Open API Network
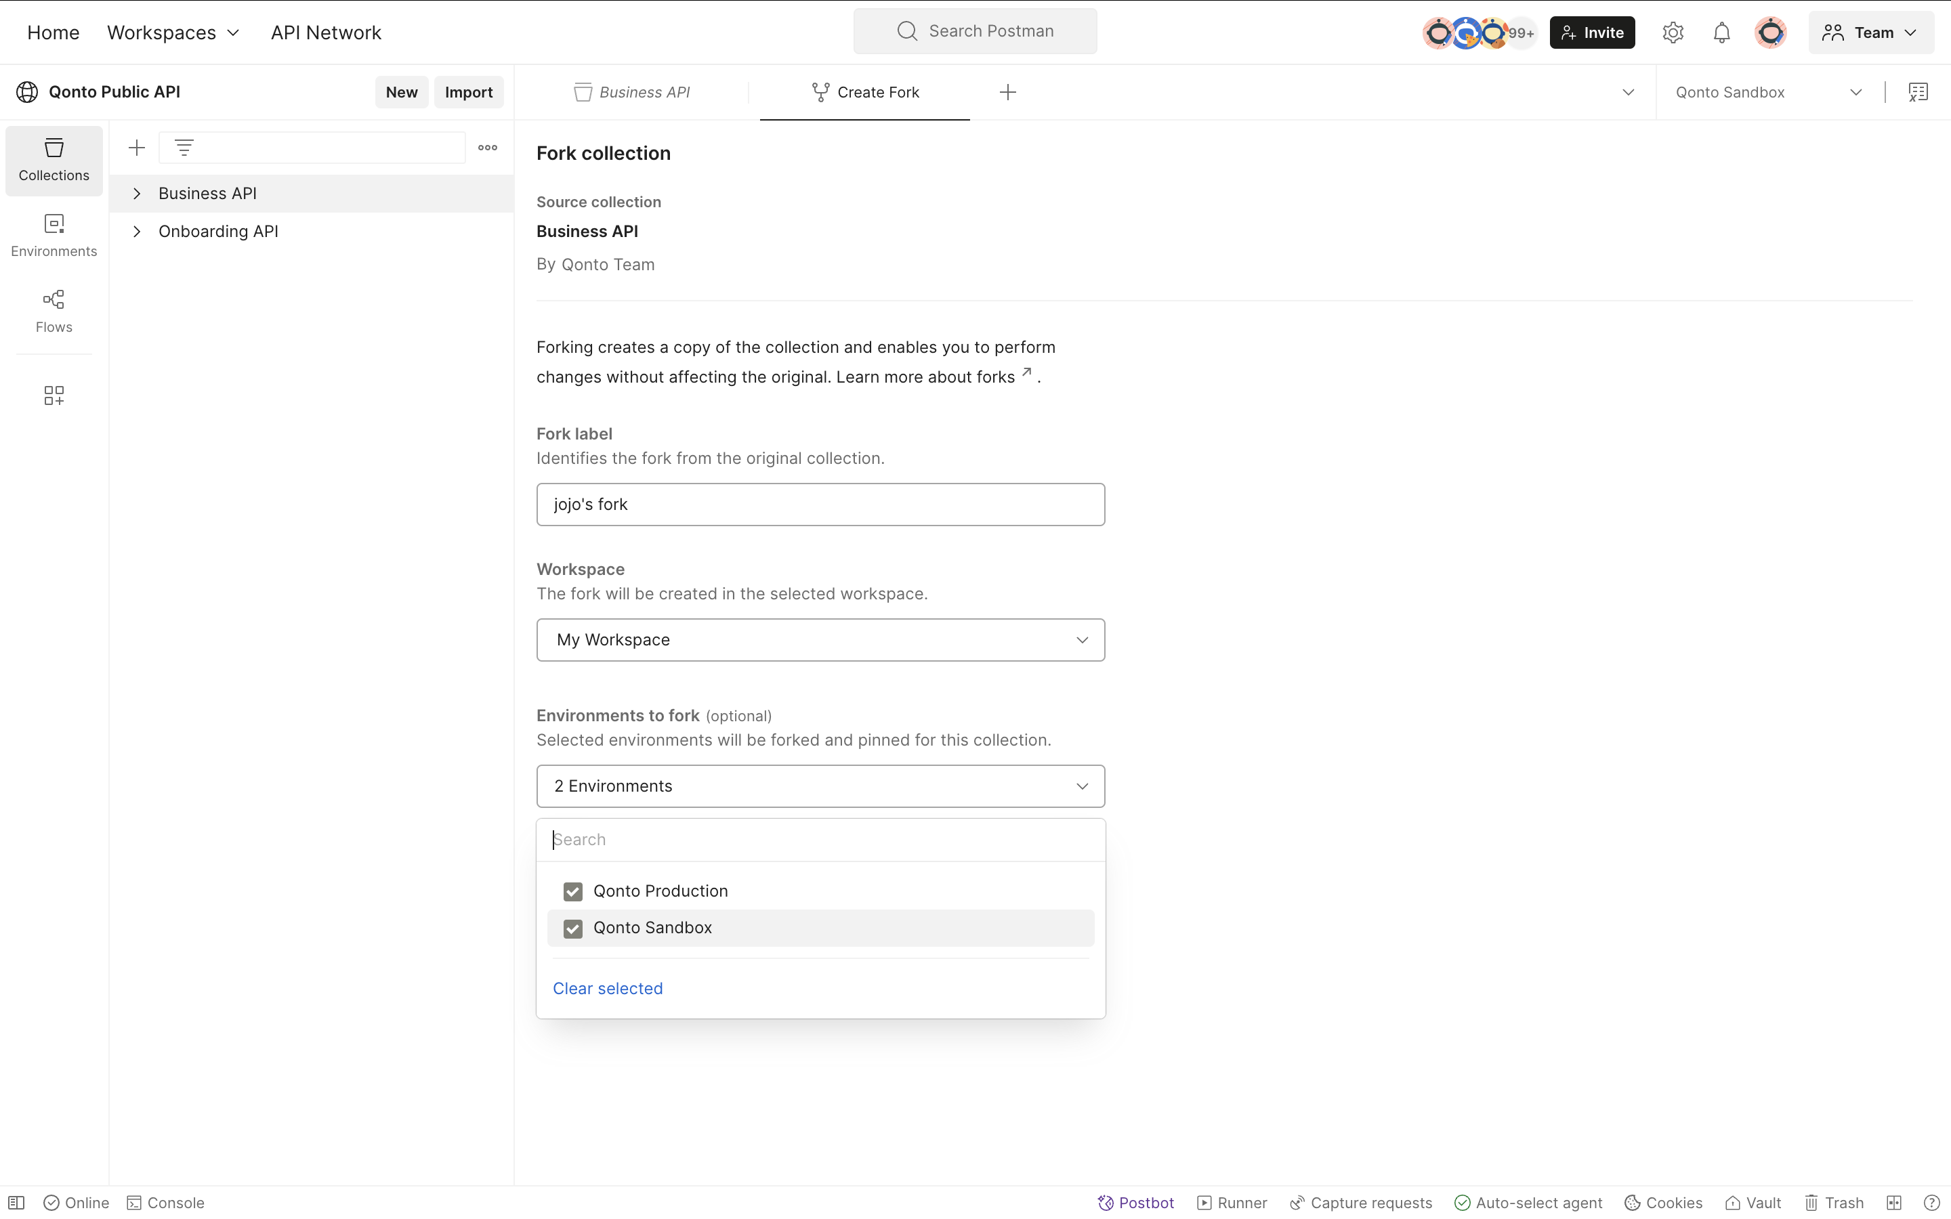The height and width of the screenshot is (1219, 1951). pos(326,33)
